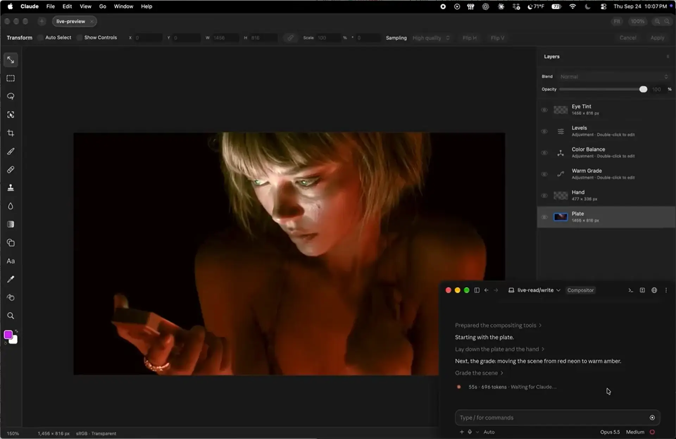Screen dimensions: 676x439
Task: Go back in chat window navigation
Action: 486,290
